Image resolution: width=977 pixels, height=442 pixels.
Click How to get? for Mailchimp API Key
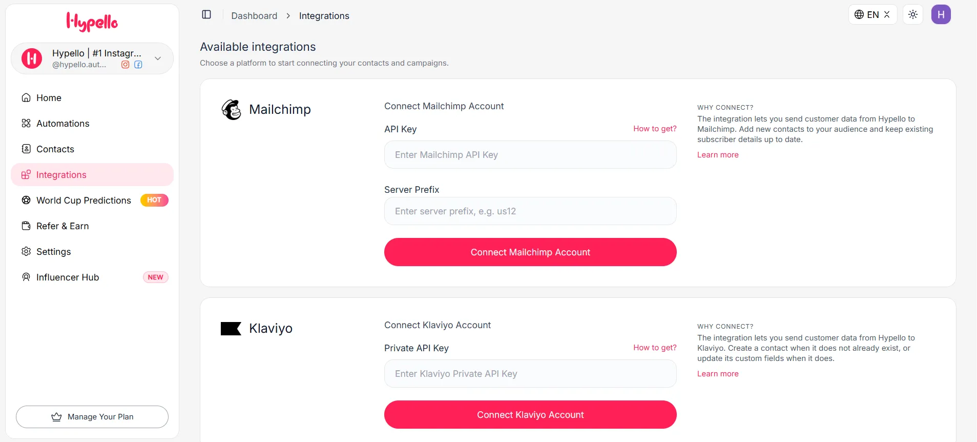pyautogui.click(x=655, y=129)
